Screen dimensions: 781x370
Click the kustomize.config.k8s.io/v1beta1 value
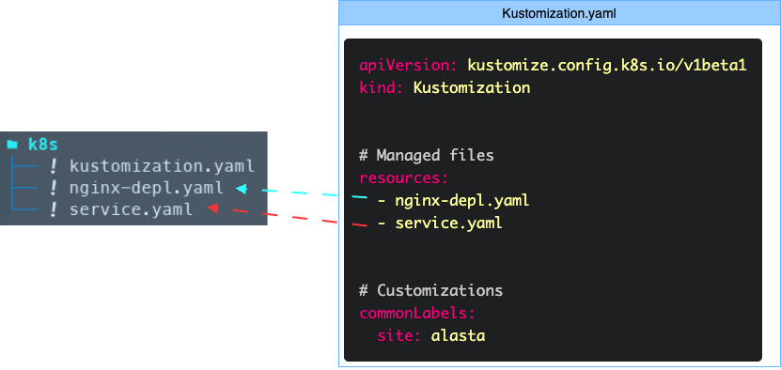click(x=607, y=65)
